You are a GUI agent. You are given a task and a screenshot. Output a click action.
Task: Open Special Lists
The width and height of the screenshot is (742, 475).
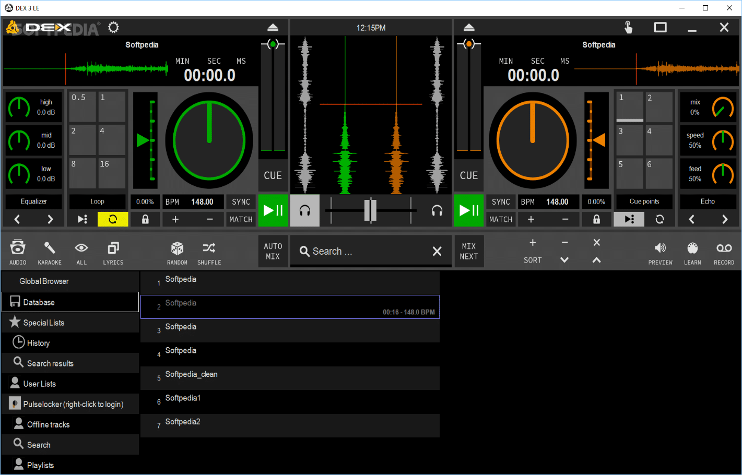(x=70, y=323)
